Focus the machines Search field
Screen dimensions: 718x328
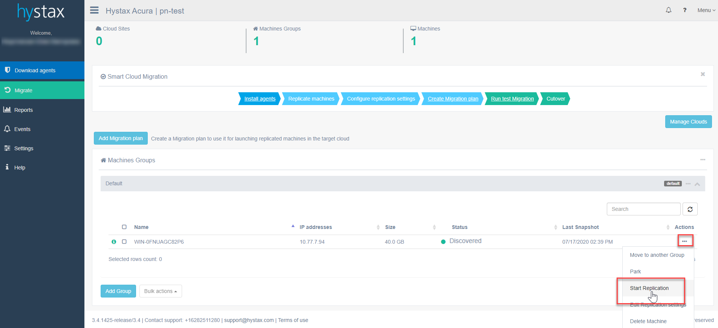(643, 209)
